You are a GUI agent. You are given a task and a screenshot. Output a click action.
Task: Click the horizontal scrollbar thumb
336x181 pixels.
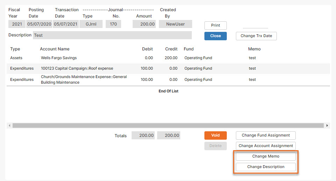coord(168,125)
